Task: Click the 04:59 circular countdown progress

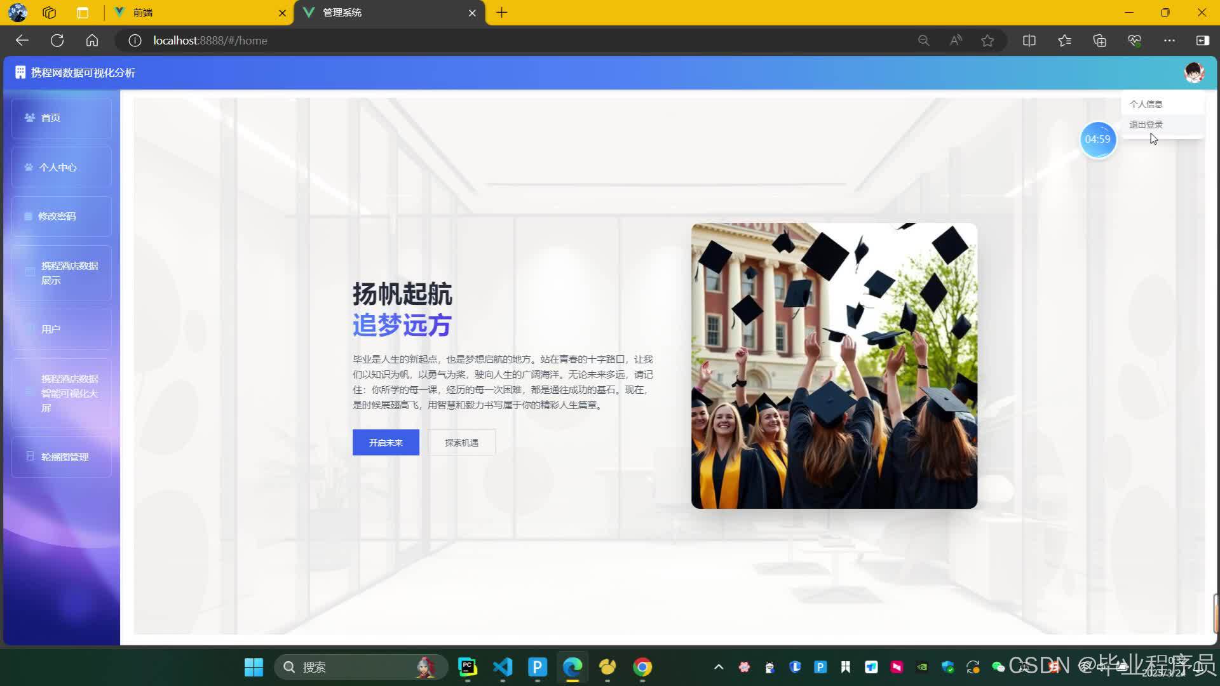Action: [1098, 139]
